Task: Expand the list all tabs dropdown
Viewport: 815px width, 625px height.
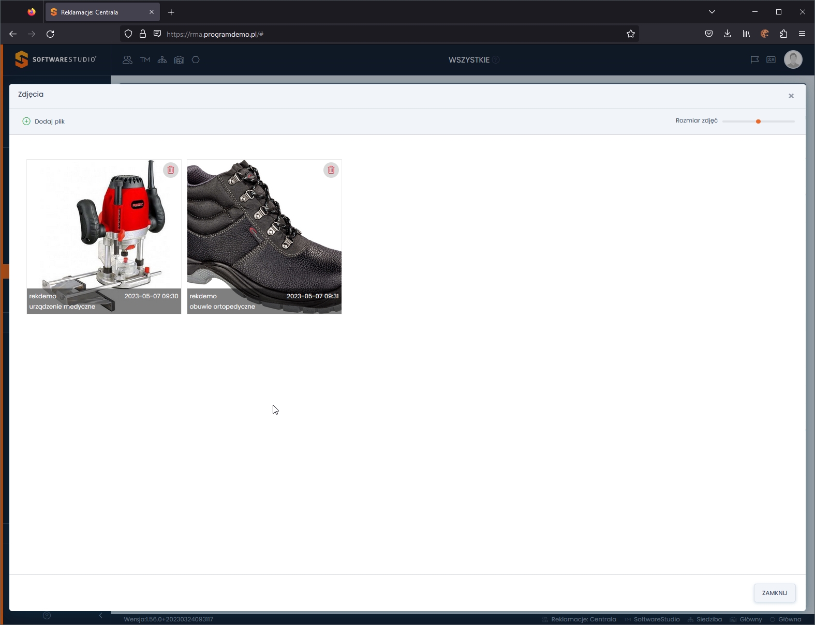Action: coord(712,12)
